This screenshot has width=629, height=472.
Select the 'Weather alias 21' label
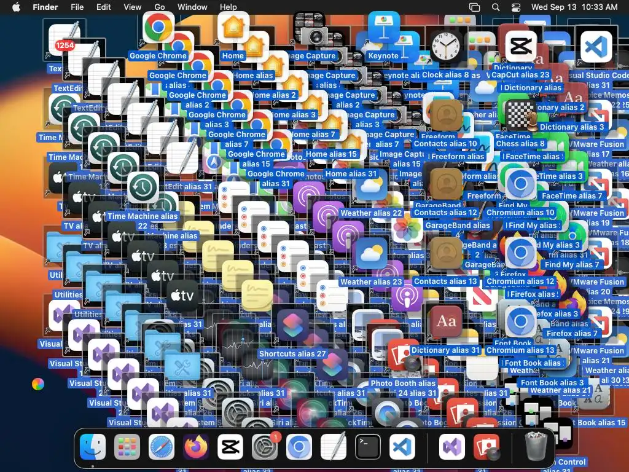pyautogui.click(x=560, y=390)
